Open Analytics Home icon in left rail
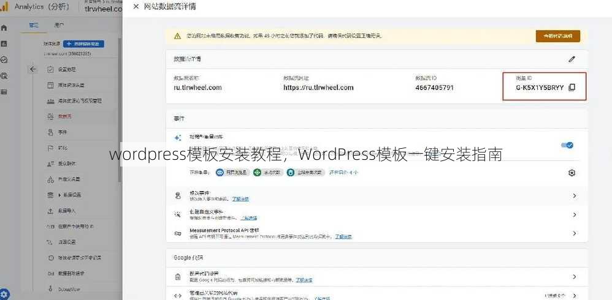The width and height of the screenshot is (612, 300). [x=4, y=28]
